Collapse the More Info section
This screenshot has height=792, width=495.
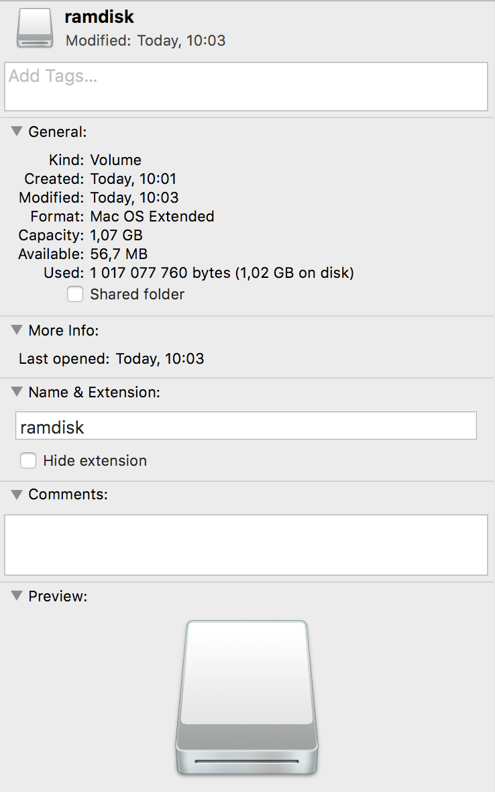point(17,330)
